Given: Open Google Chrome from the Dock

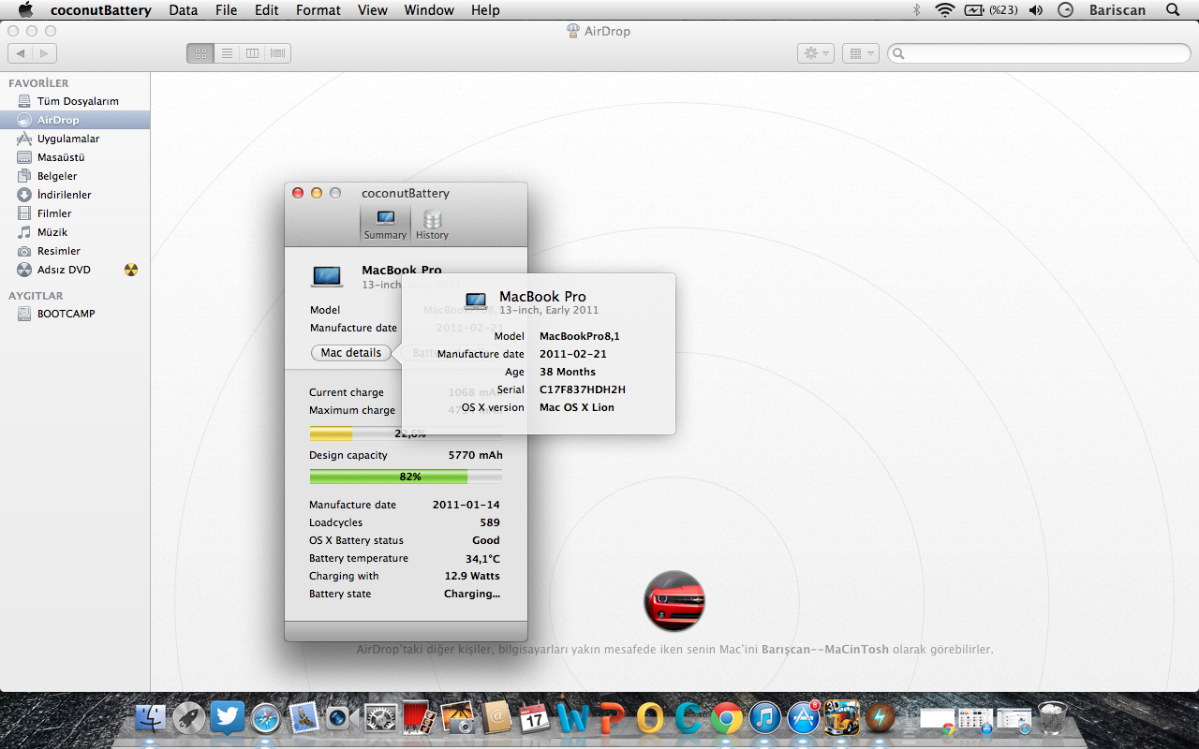Looking at the screenshot, I should (727, 718).
